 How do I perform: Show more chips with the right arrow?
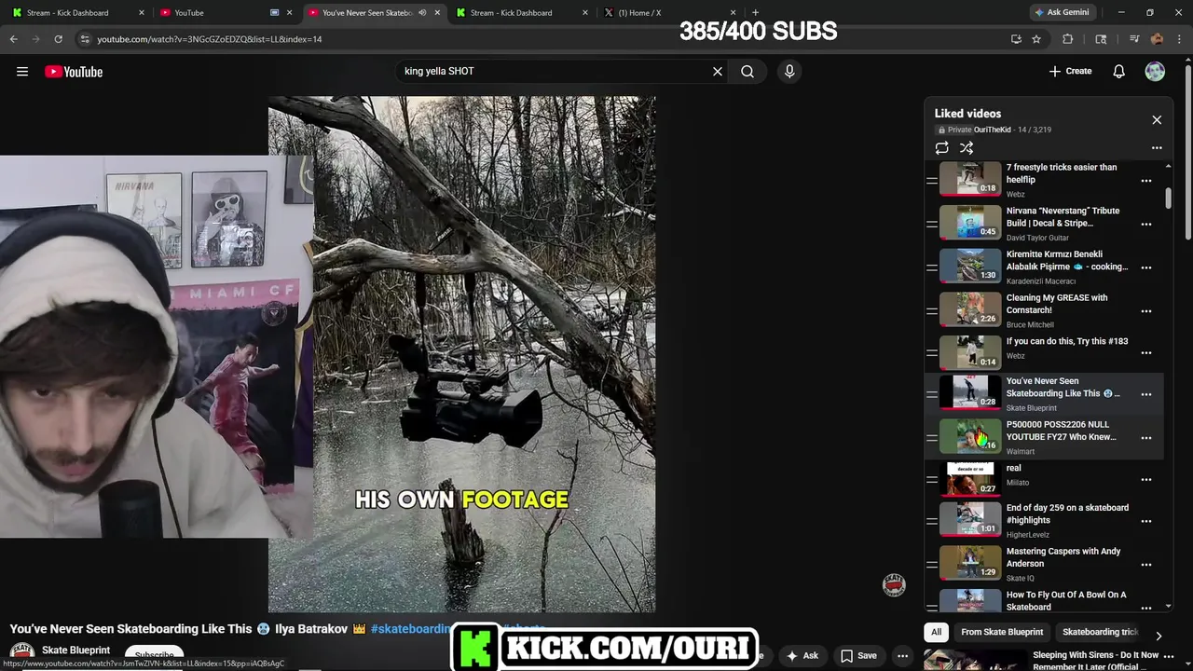pyautogui.click(x=1158, y=636)
